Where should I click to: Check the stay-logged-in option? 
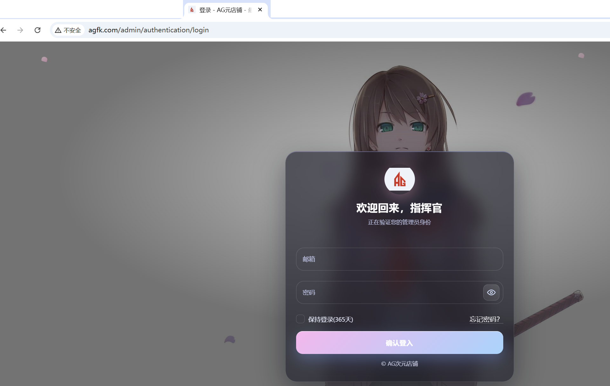click(300, 319)
